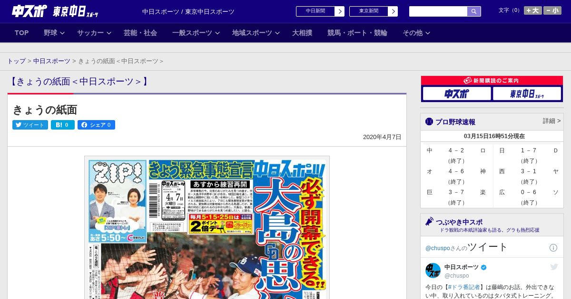This screenshot has height=299, width=571.
Task: Share on Facebook シェア button
Action: pos(96,125)
